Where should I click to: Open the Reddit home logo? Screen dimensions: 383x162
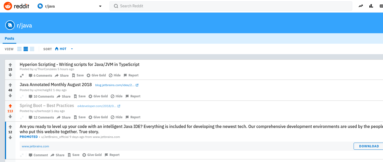pos(16,6)
